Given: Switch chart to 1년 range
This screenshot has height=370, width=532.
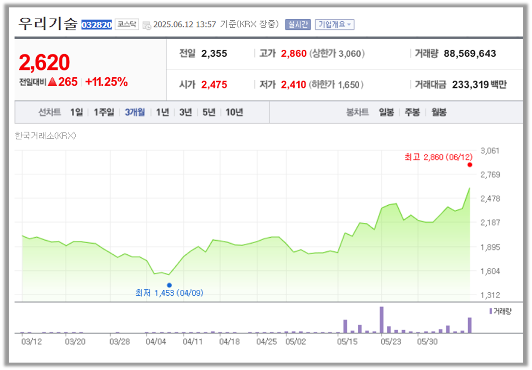Looking at the screenshot, I should (x=162, y=112).
